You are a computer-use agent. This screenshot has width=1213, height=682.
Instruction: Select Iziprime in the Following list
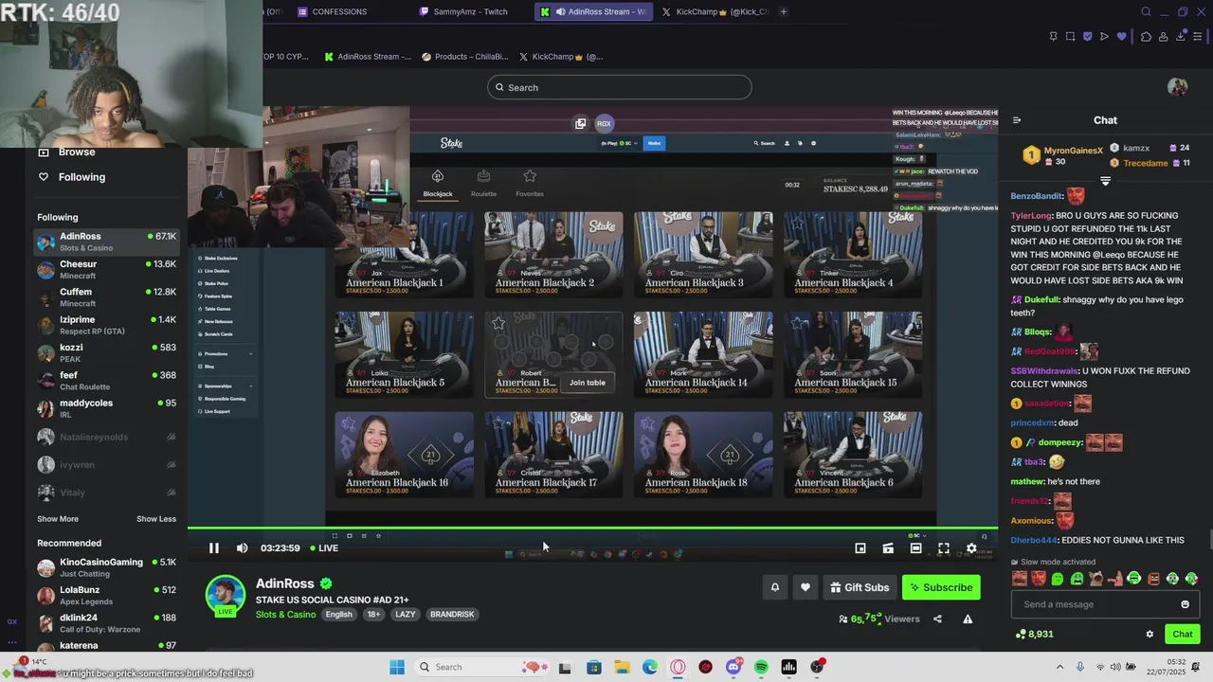coord(106,325)
